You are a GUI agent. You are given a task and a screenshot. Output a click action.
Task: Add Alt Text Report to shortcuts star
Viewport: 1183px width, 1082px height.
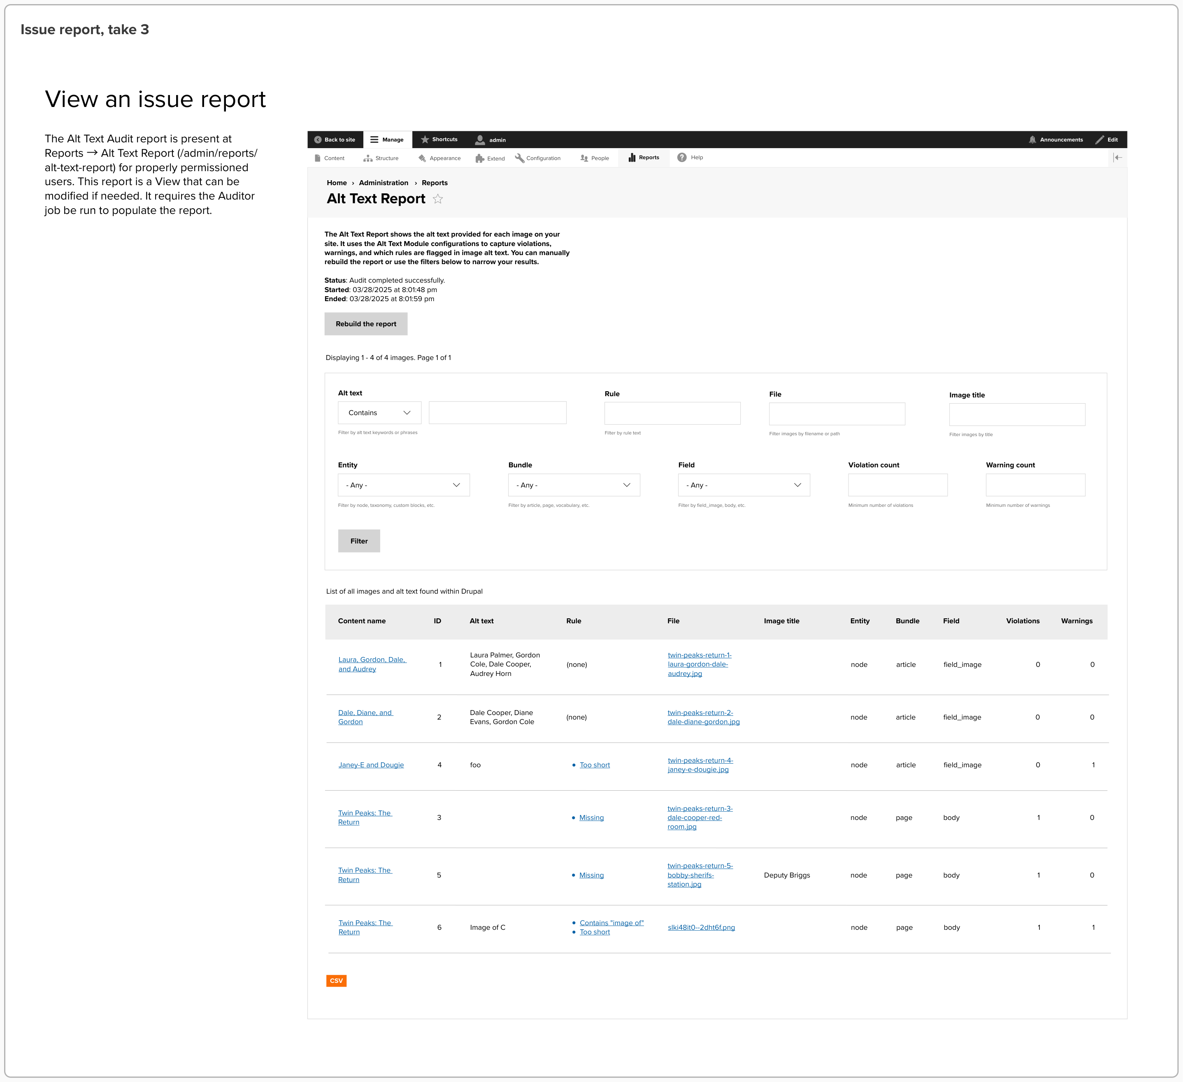point(438,199)
